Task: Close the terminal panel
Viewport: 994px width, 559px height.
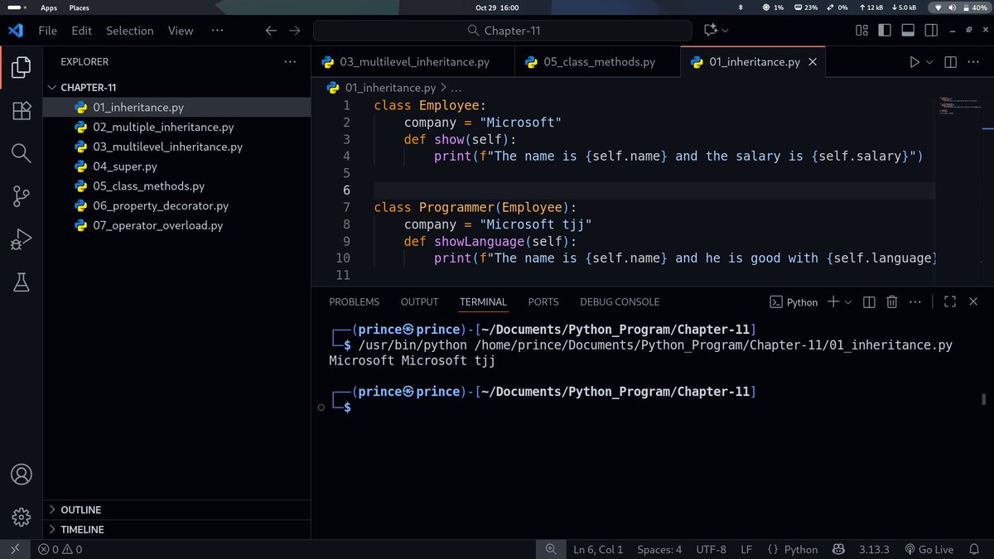Action: click(973, 302)
